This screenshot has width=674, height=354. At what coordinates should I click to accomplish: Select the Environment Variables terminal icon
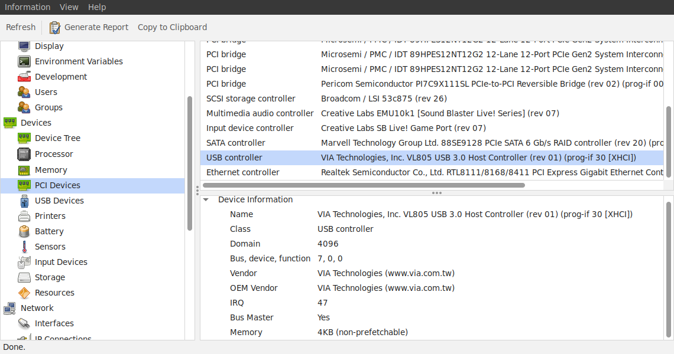(x=24, y=61)
